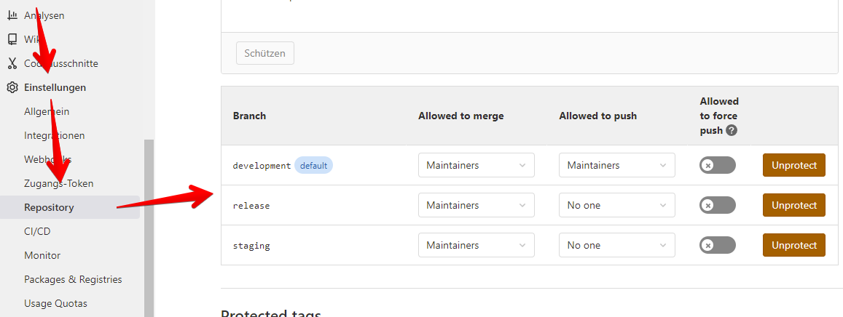Open Allowed to merge dropdown for development
Viewport: 843px width, 317px height.
coord(477,165)
